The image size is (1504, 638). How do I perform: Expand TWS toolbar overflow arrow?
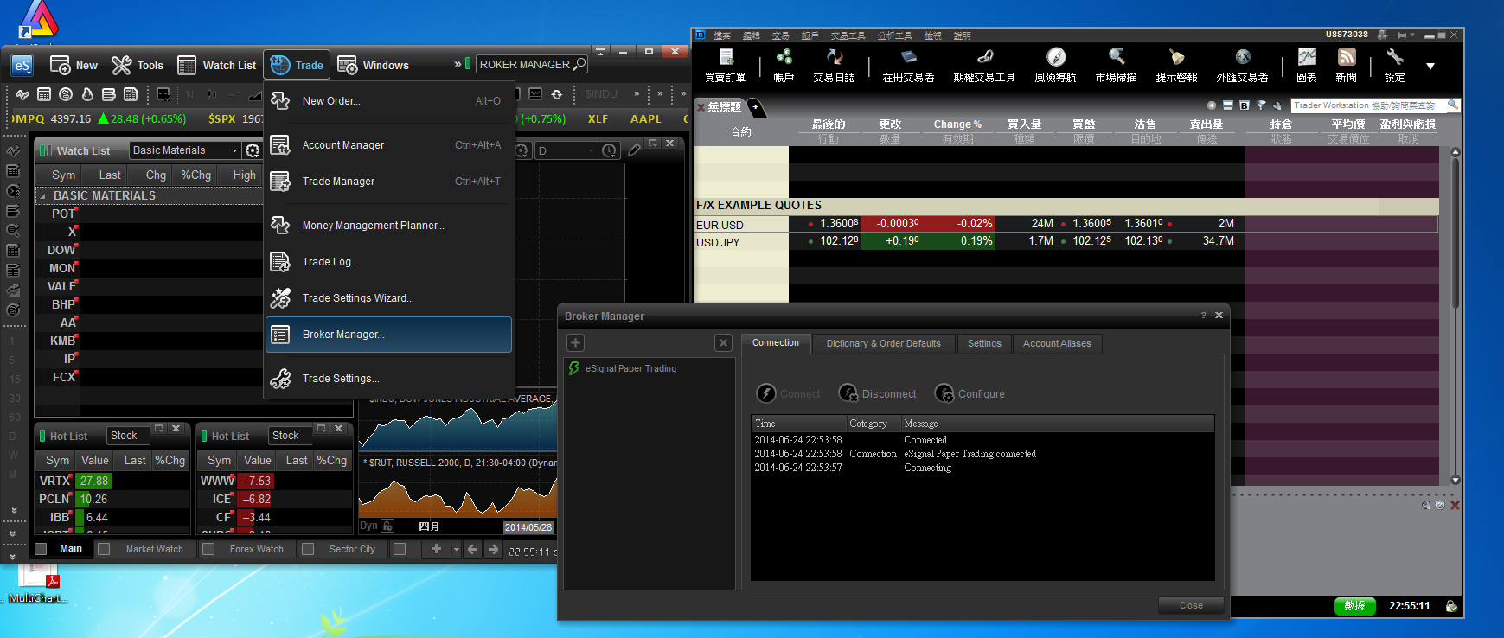1430,66
